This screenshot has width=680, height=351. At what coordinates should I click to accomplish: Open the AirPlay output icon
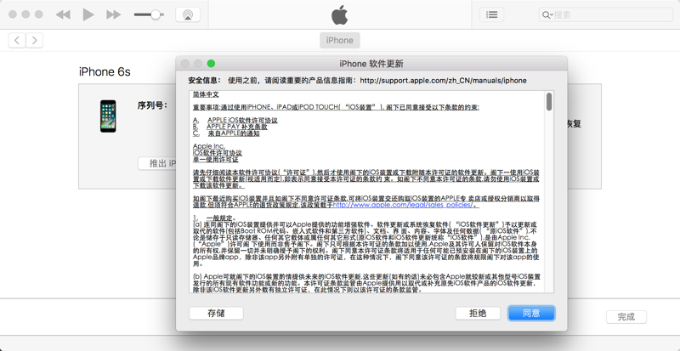coord(188,14)
